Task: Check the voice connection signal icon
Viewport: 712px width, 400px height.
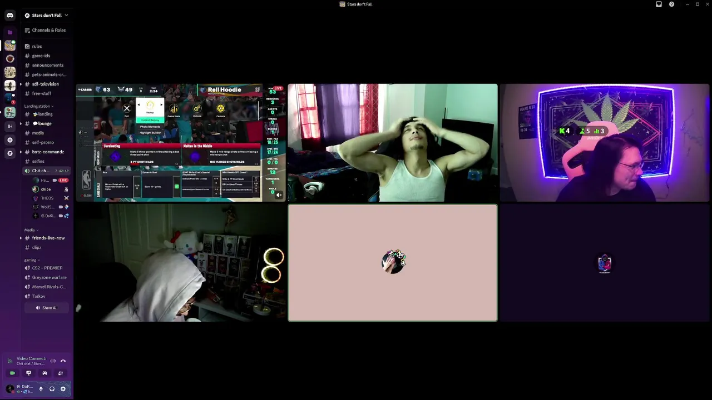Action: pos(10,361)
